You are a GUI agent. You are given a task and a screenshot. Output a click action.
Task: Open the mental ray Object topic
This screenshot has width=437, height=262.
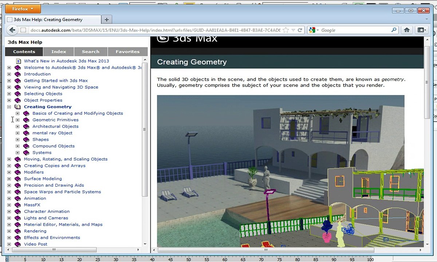click(x=52, y=133)
